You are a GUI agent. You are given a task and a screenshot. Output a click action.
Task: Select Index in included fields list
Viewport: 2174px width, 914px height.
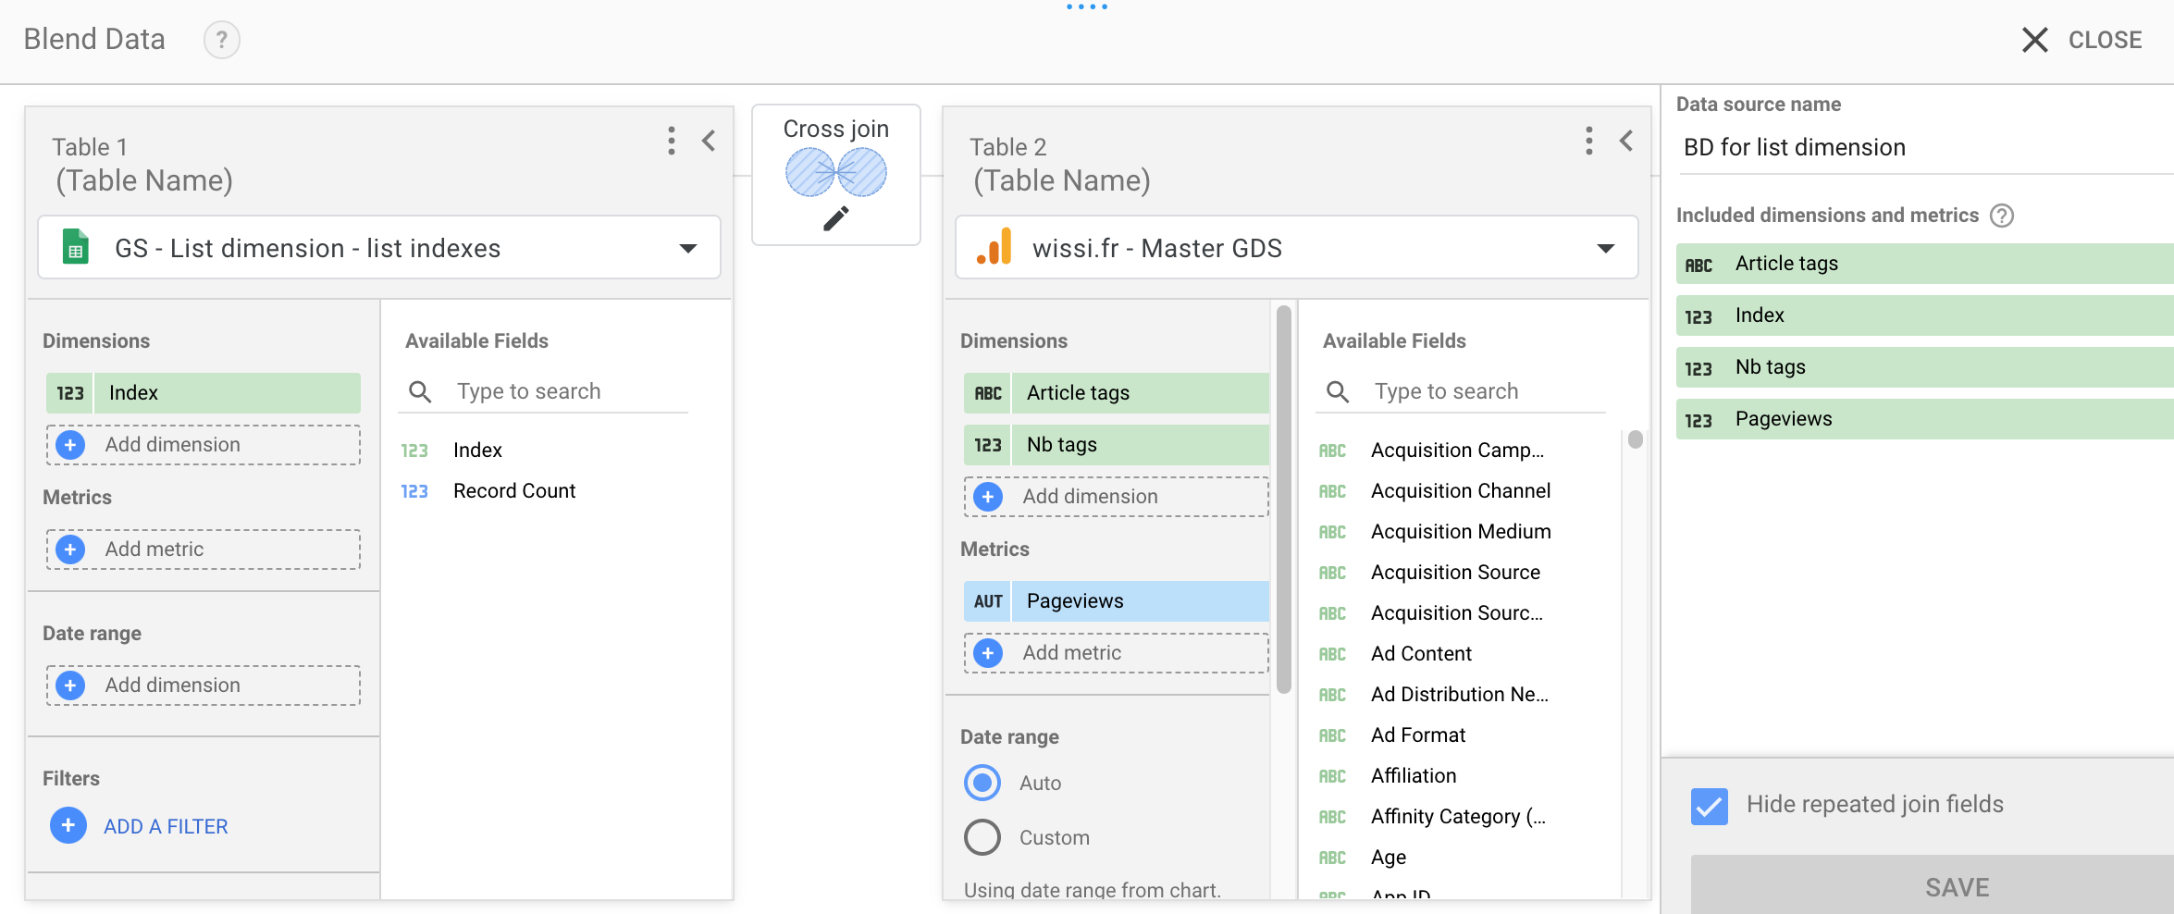click(1924, 315)
